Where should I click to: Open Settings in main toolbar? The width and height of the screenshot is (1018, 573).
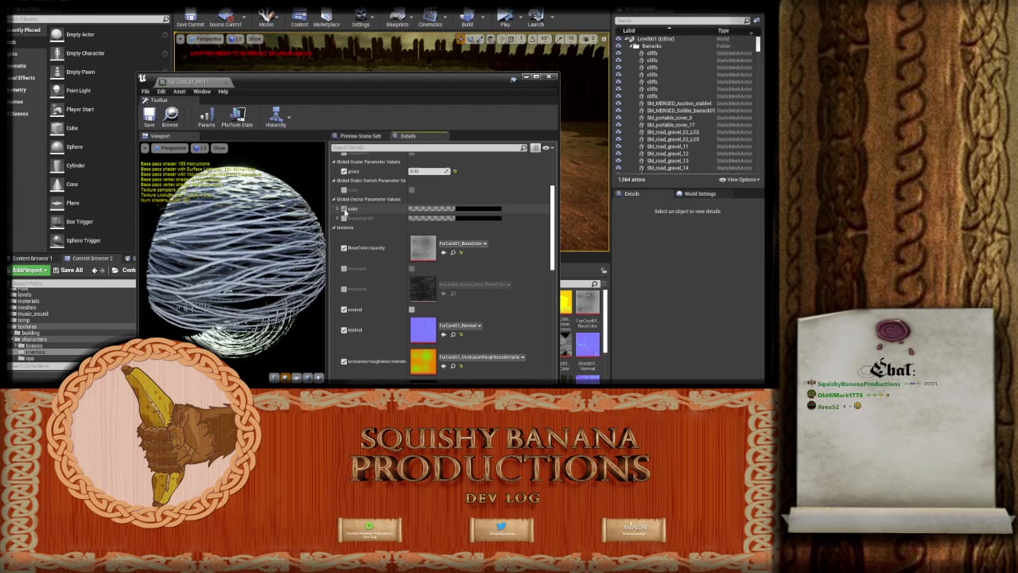pyautogui.click(x=360, y=18)
